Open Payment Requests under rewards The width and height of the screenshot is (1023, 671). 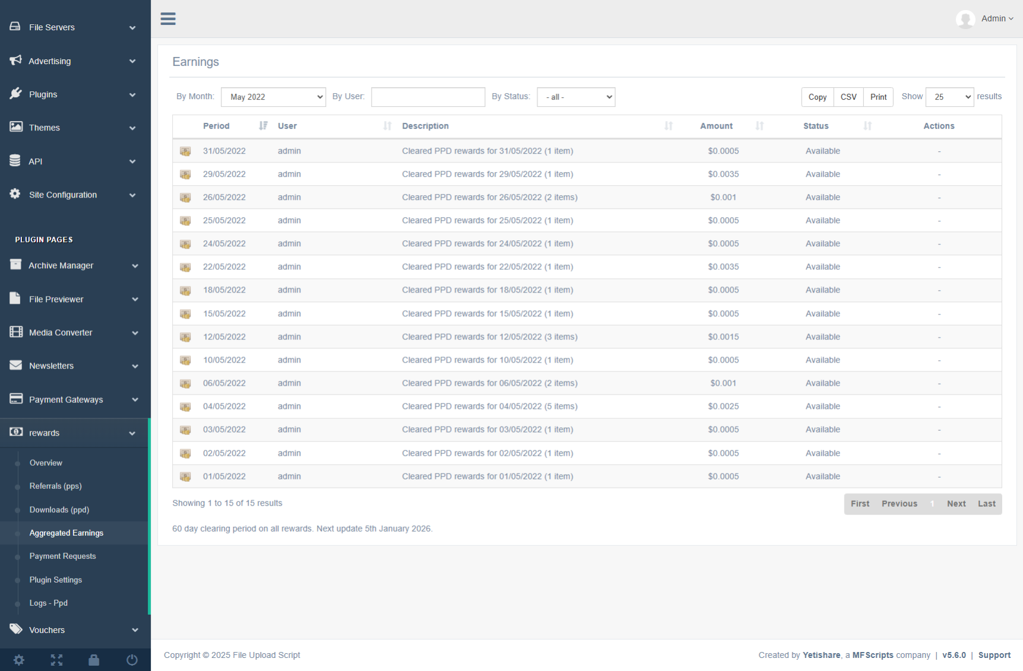tap(62, 556)
